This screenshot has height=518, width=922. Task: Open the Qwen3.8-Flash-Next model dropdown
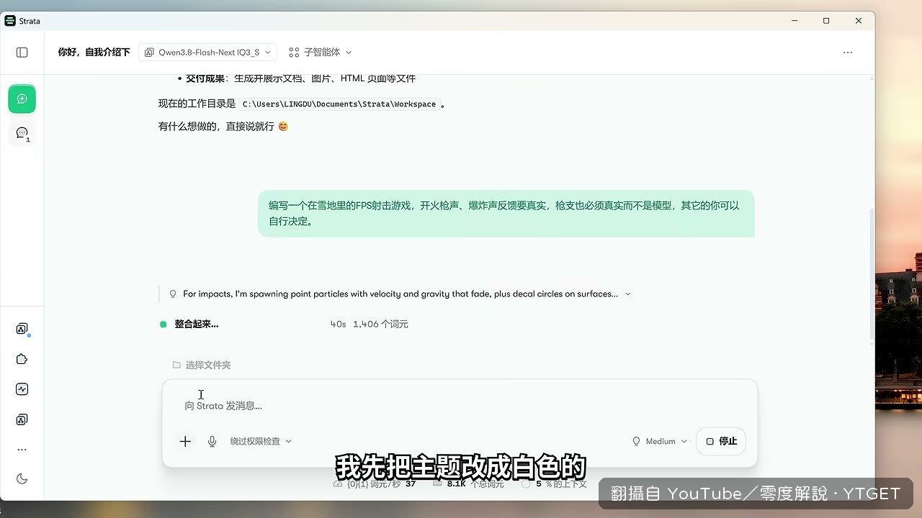click(x=207, y=53)
